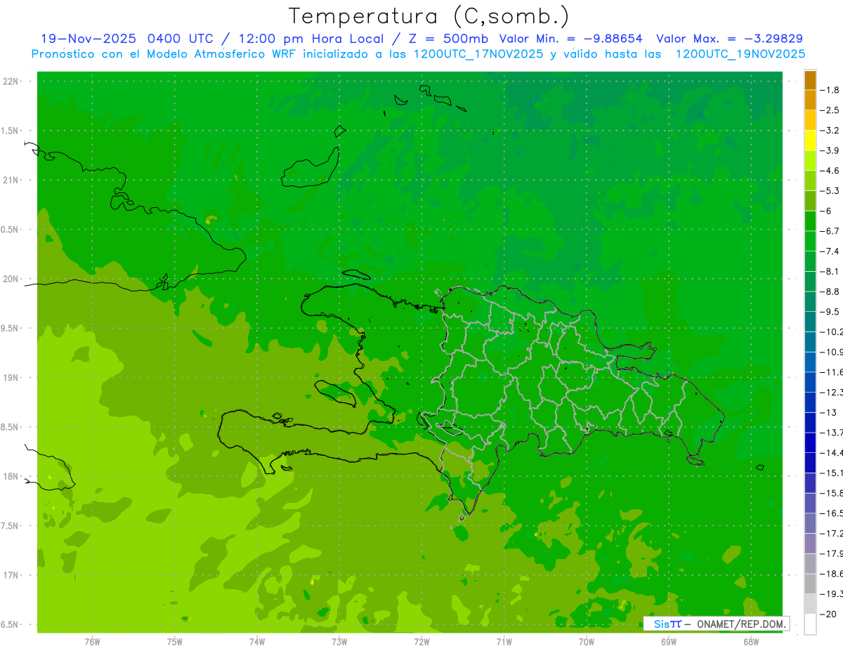Click legend value '-6.7'
This screenshot has width=843, height=651.
tap(831, 231)
